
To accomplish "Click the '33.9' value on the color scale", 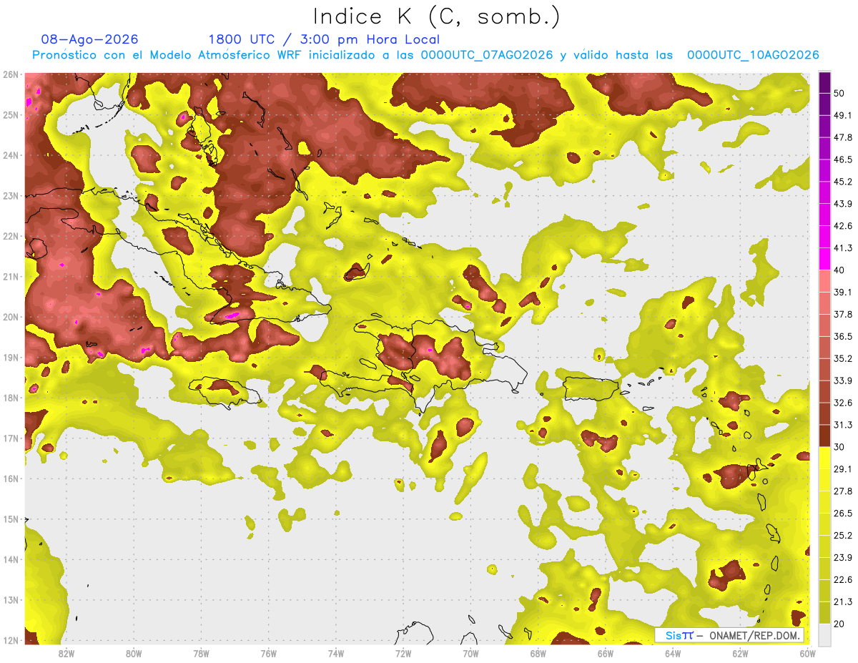I will (x=843, y=380).
